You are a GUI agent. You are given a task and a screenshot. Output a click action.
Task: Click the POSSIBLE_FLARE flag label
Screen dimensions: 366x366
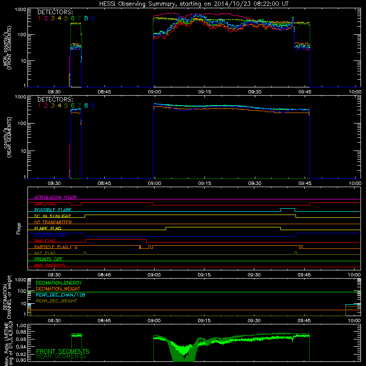(x=53, y=210)
